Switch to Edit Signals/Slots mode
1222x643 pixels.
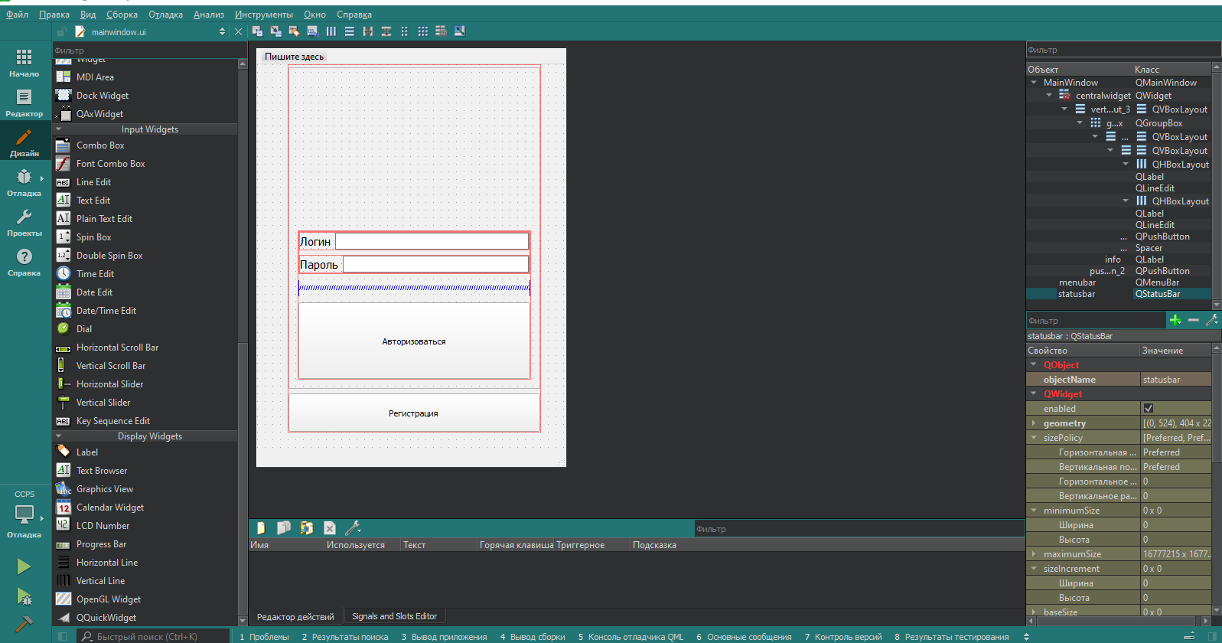(276, 31)
